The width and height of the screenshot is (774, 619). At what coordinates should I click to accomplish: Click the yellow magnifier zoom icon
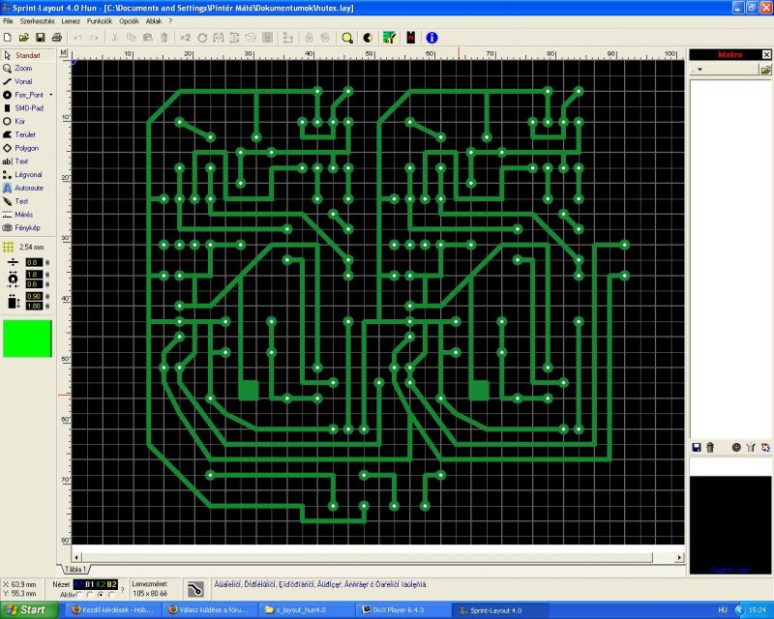(347, 38)
